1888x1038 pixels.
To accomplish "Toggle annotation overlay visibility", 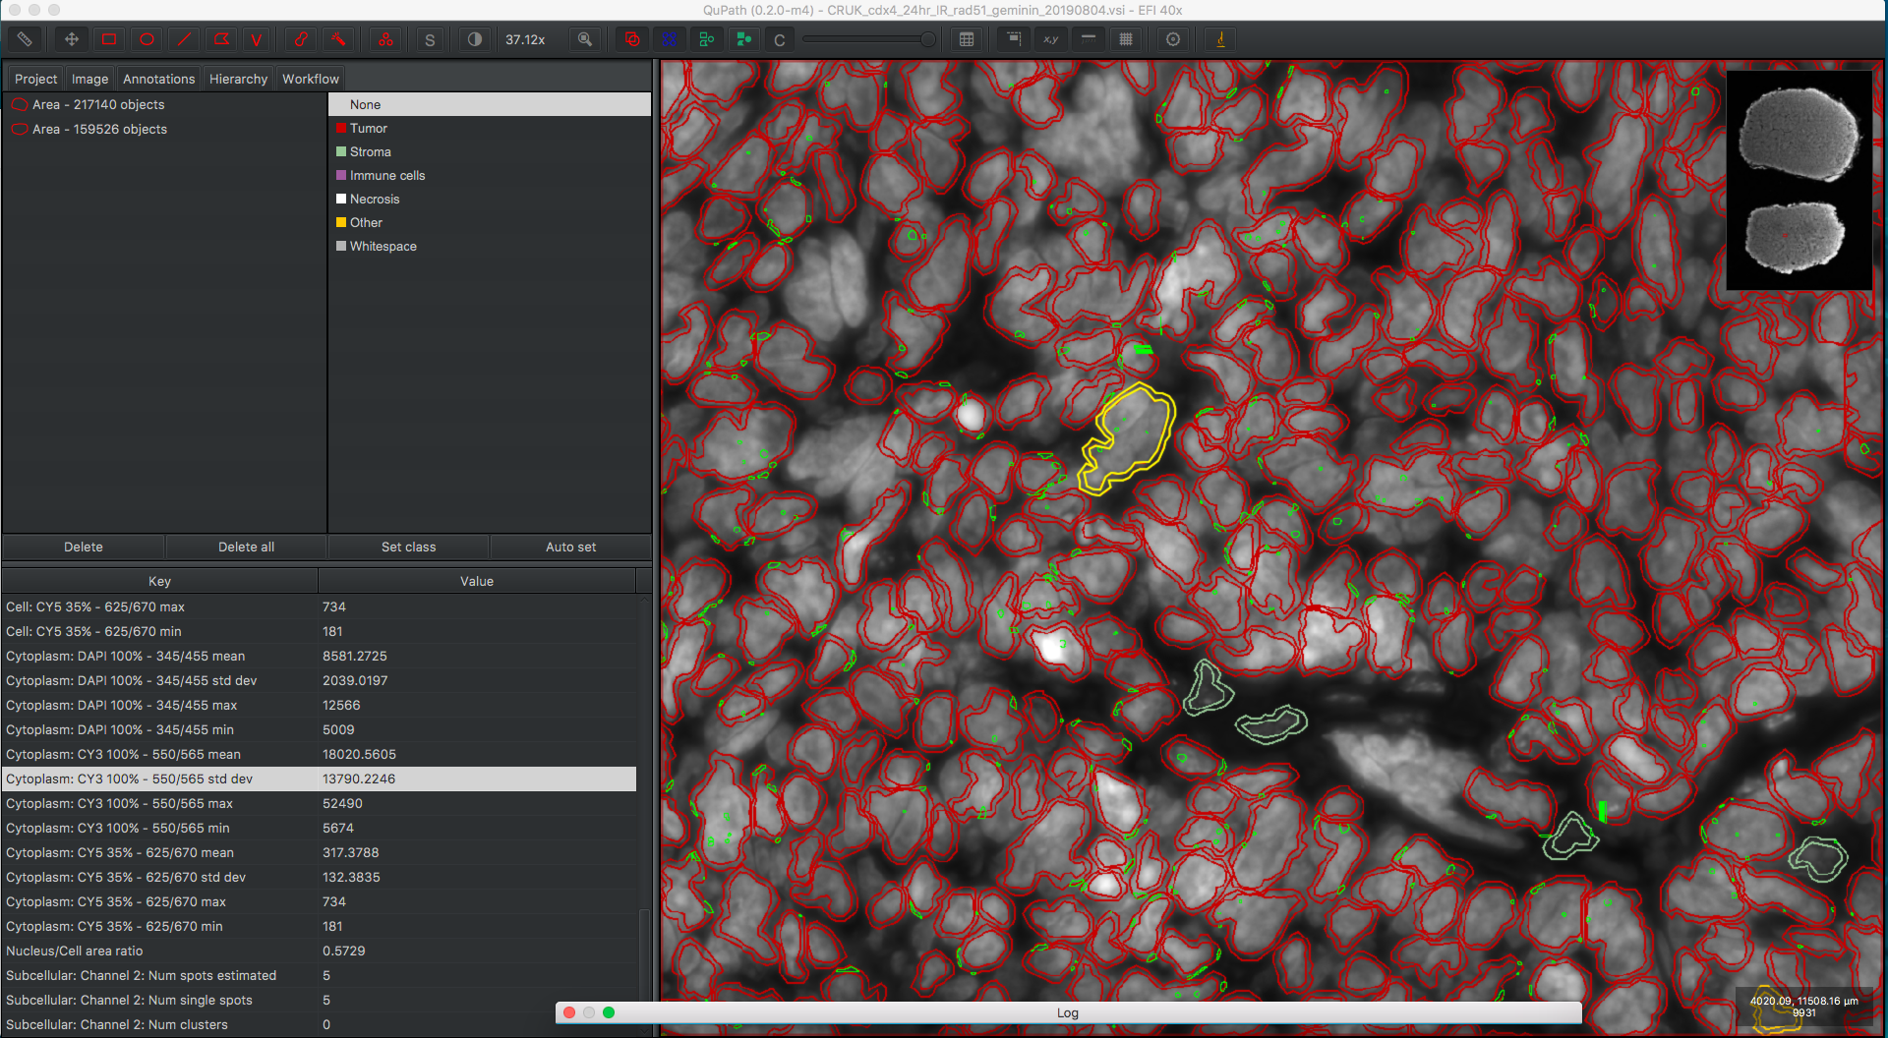I will click(x=630, y=39).
